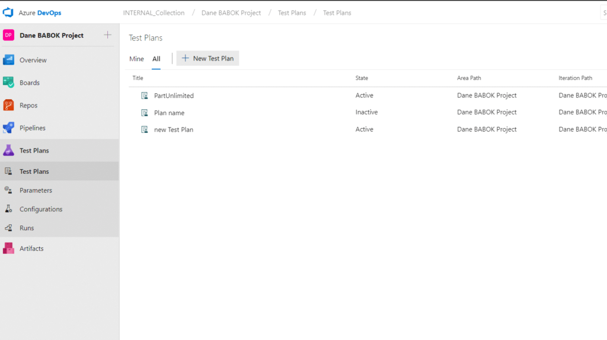Switch to the Mine tab

point(136,59)
